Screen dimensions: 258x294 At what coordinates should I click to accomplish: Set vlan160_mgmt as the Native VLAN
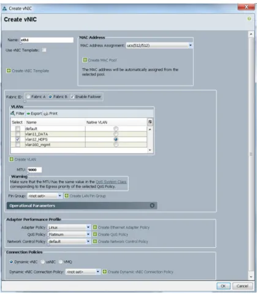(x=116, y=145)
